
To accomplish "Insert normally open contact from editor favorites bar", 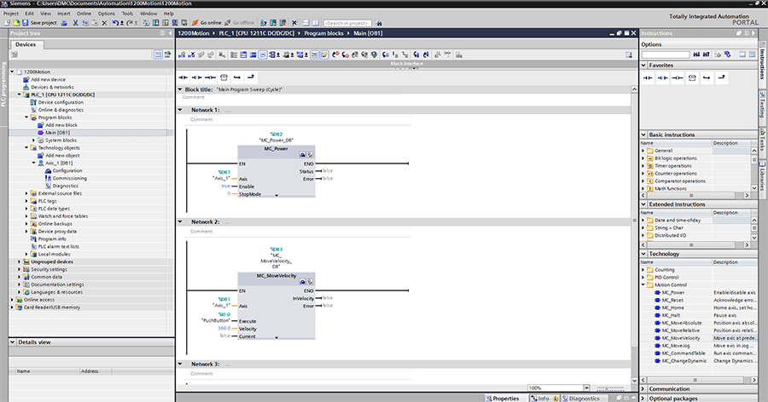I will tap(183, 78).
